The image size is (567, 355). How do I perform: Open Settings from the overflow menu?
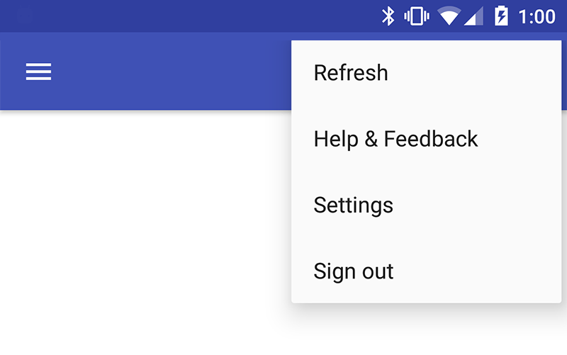click(353, 205)
